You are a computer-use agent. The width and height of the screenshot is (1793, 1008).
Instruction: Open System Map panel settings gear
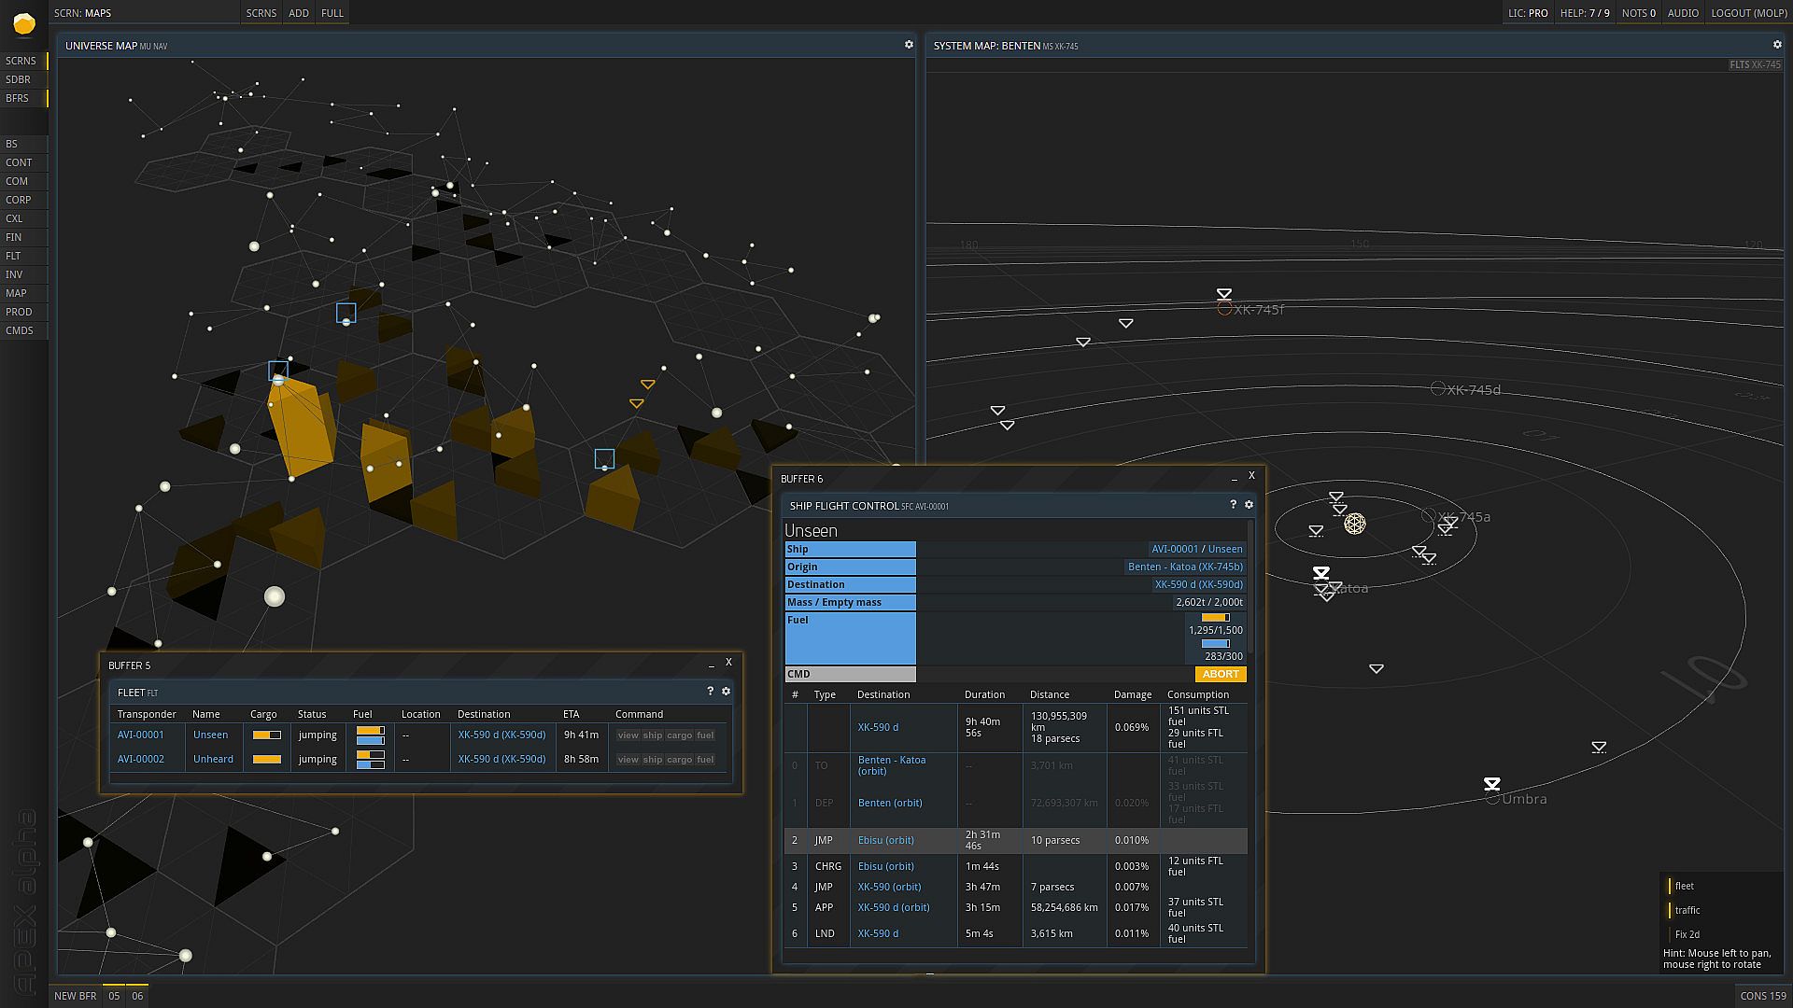pos(1777,45)
